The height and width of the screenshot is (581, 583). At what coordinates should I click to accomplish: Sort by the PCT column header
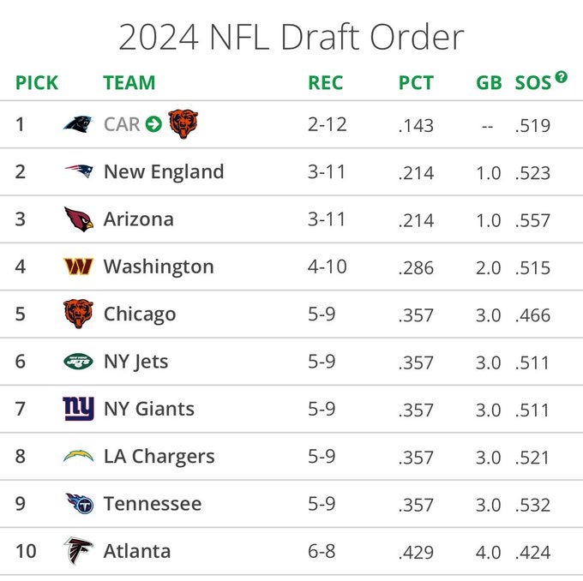pyautogui.click(x=416, y=83)
